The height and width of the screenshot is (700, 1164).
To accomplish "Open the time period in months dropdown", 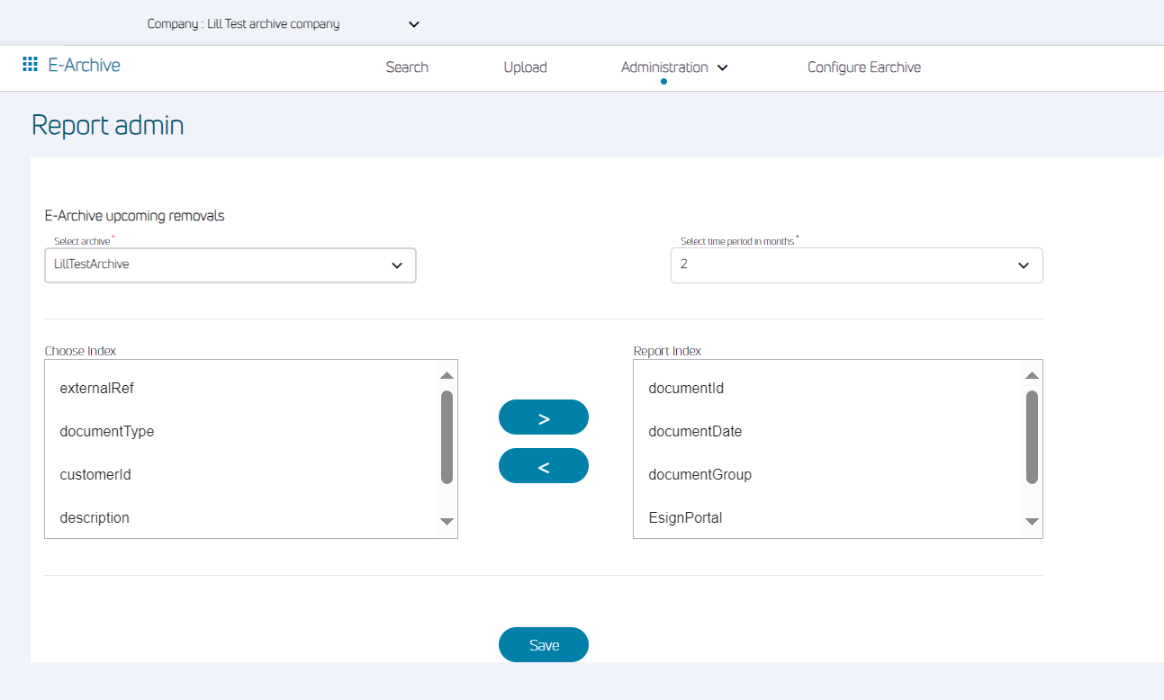I will pos(856,265).
